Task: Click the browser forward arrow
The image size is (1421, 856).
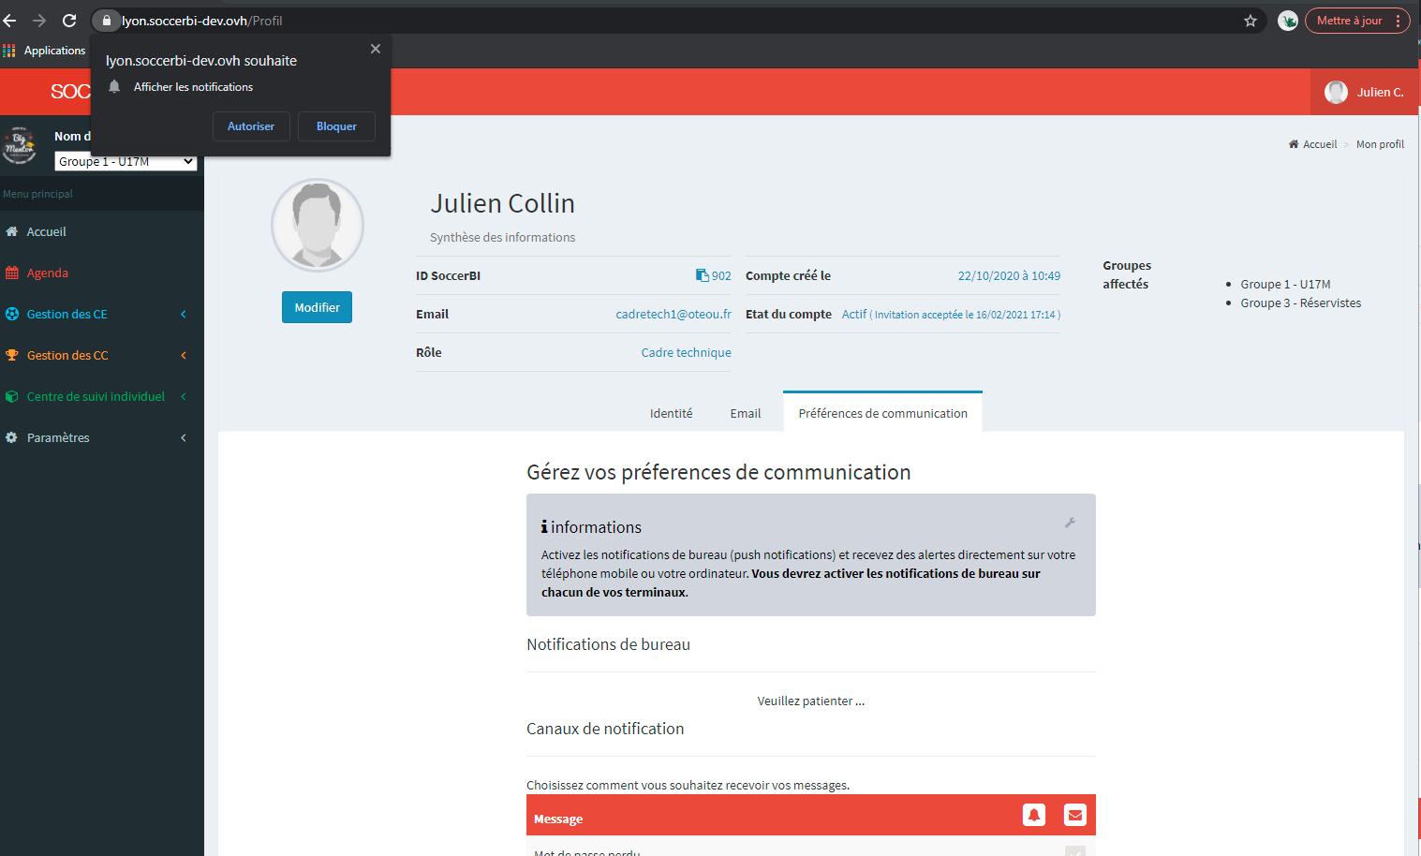Action: point(39,21)
